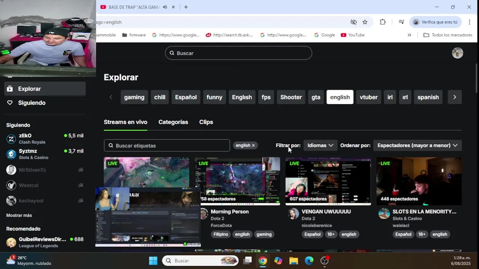Viewport: 479px width, 269px height.
Task: Open Chrome from the taskbar
Action: 263,261
